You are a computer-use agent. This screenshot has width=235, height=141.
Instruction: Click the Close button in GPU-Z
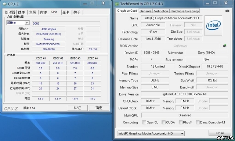tap(220, 133)
